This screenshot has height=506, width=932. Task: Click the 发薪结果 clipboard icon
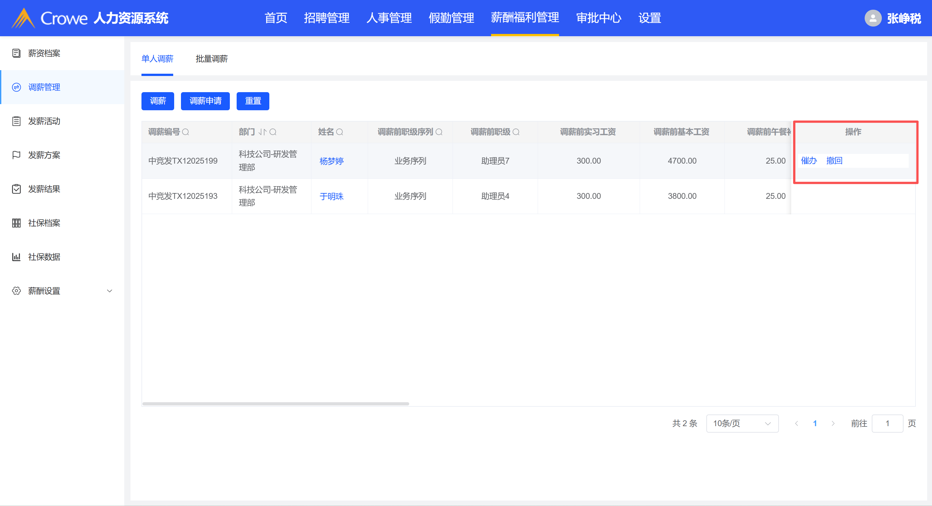click(16, 189)
